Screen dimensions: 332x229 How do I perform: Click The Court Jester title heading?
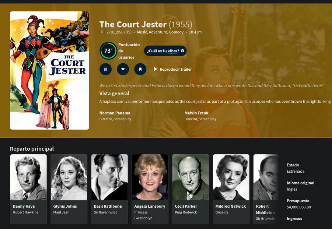(133, 24)
